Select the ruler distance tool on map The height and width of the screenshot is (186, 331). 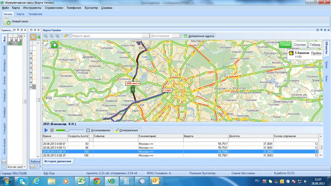[x=47, y=44]
